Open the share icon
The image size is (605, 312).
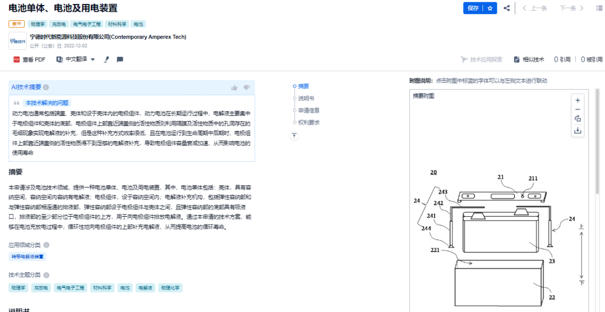point(507,8)
